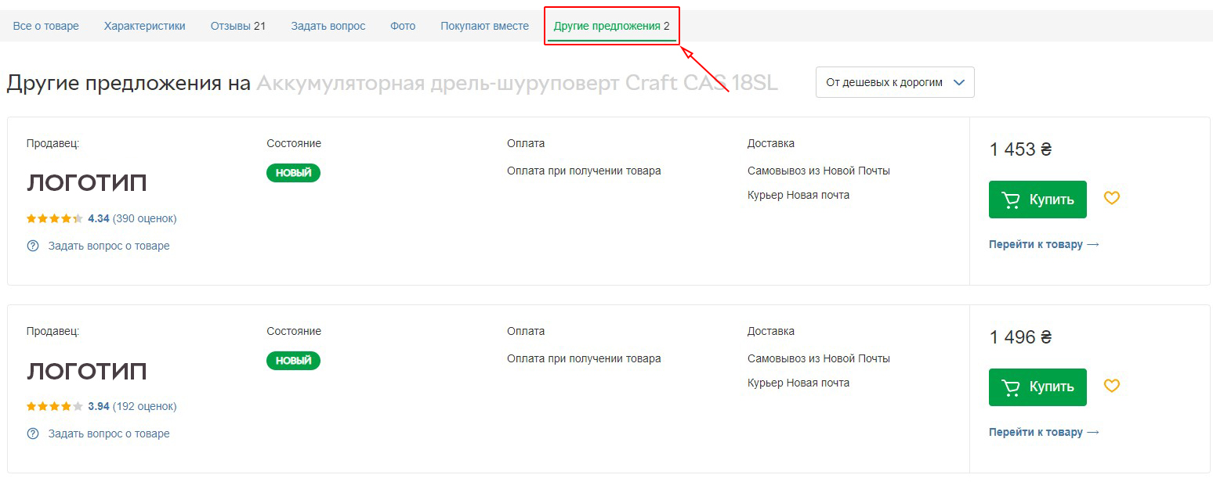Click seller logo 'ЛОГОТИП' of the 1 453 ₴ offer
The height and width of the screenshot is (482, 1213).
tap(87, 183)
